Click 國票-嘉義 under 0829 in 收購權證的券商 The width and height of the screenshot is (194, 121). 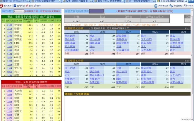70,43
